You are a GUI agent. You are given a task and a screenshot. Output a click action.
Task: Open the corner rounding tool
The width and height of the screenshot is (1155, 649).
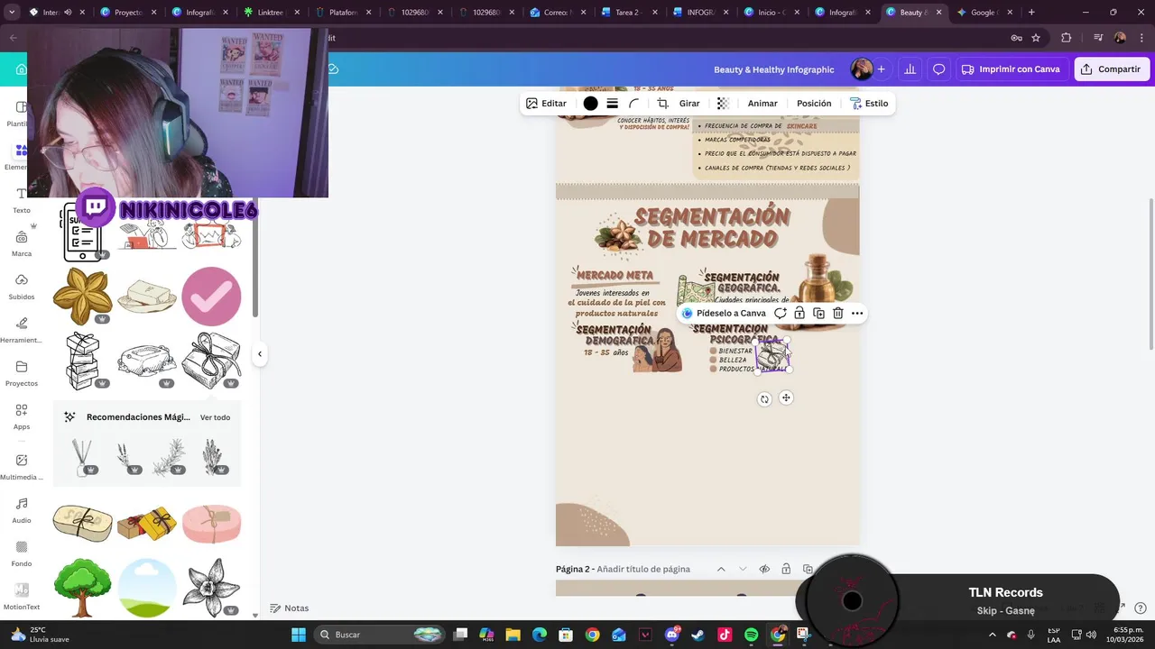(x=633, y=104)
